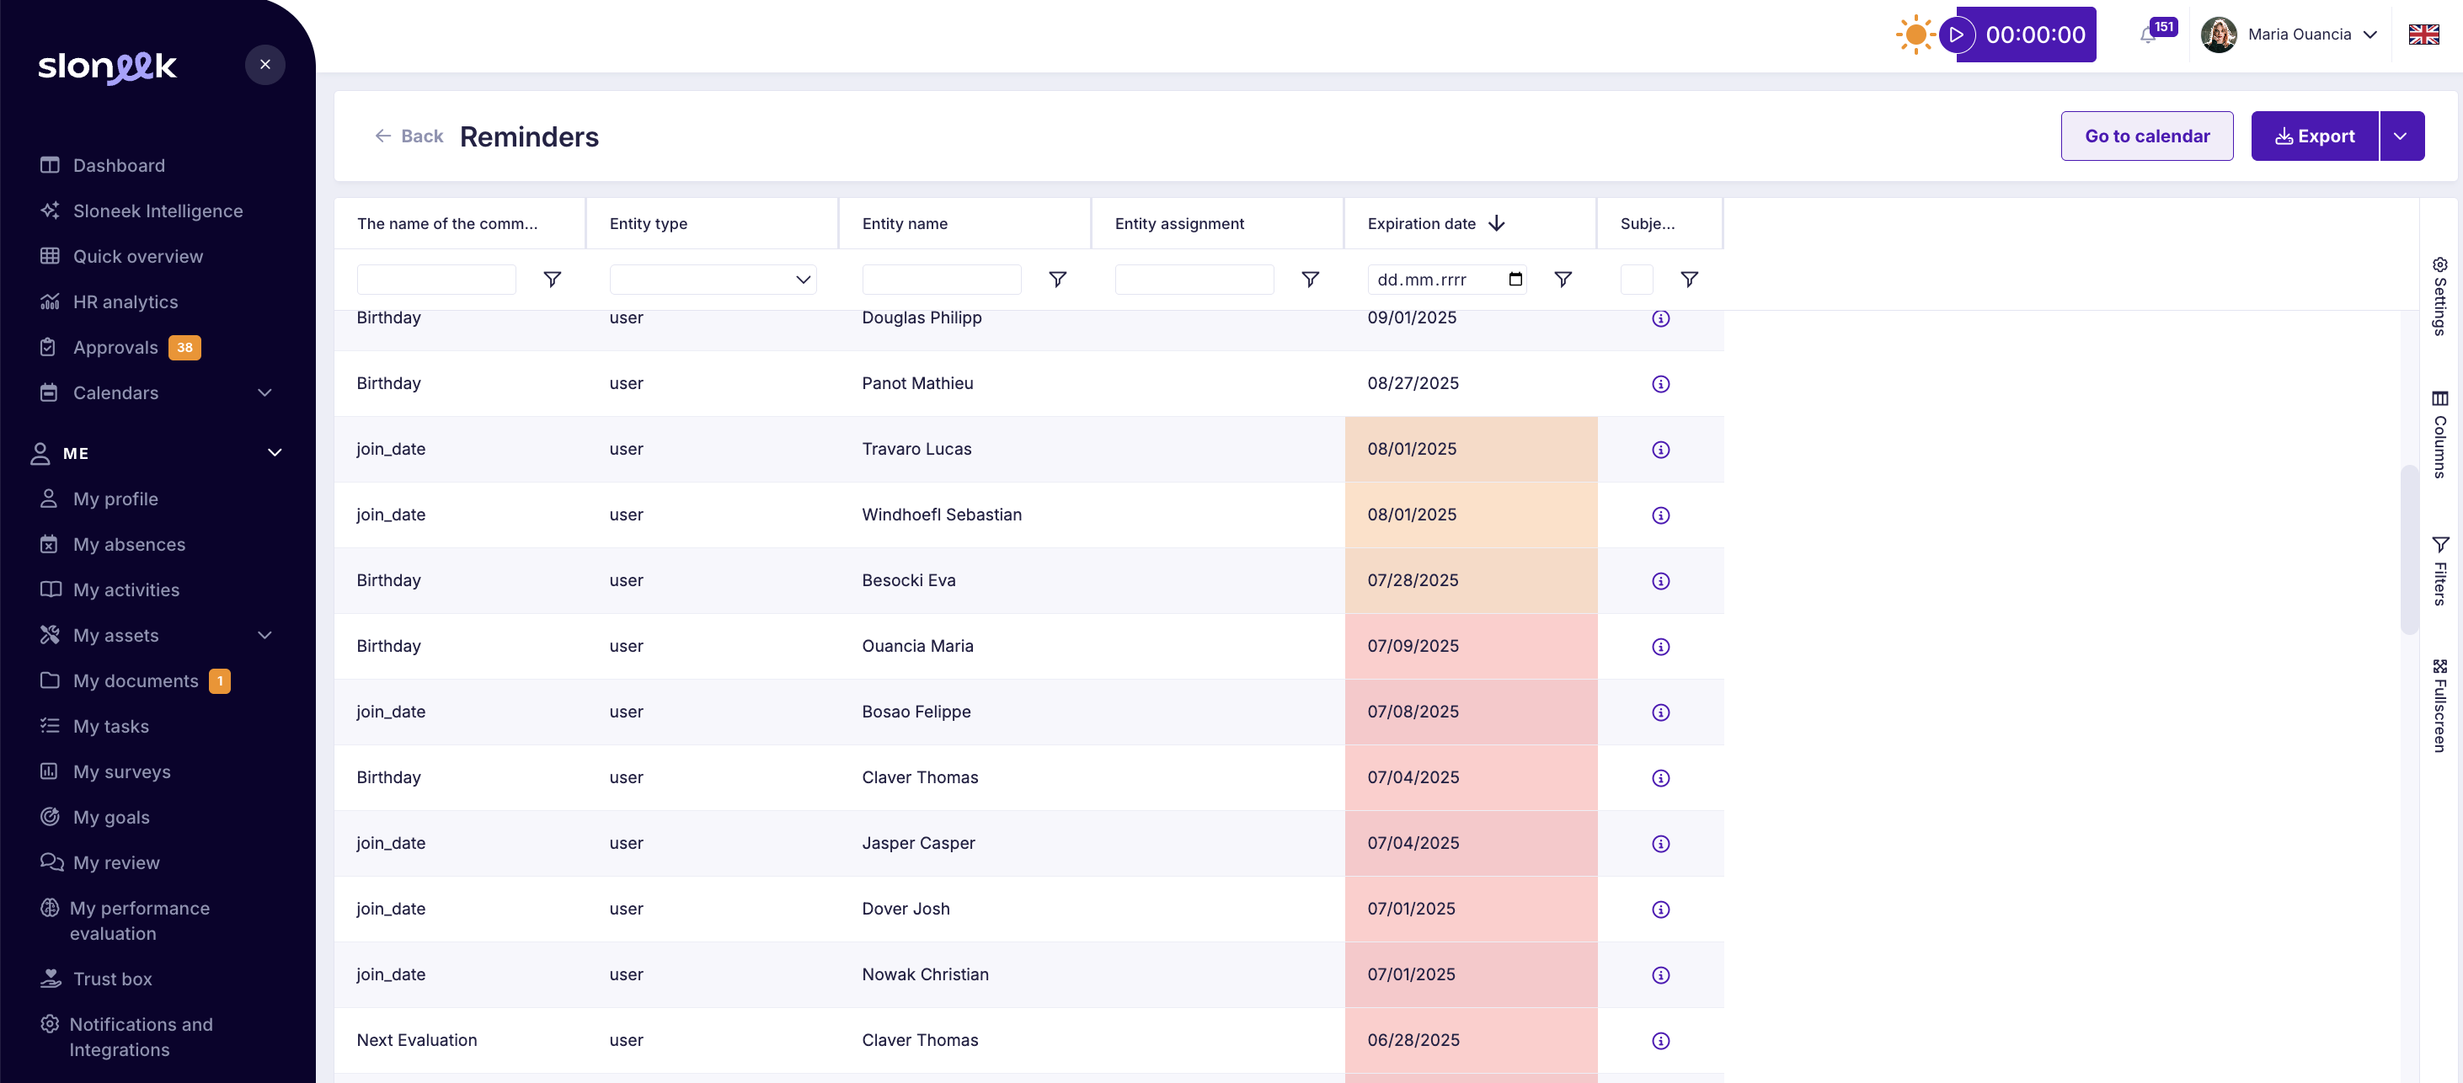Image resolution: width=2463 pixels, height=1083 pixels.
Task: Open the Columns side panel
Action: [2440, 434]
